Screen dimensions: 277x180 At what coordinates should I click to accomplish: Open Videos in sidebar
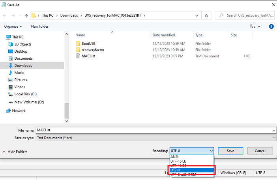click(x=19, y=87)
